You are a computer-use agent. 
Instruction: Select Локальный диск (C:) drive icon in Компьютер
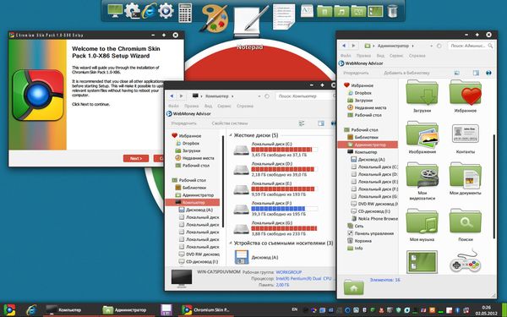coord(241,150)
